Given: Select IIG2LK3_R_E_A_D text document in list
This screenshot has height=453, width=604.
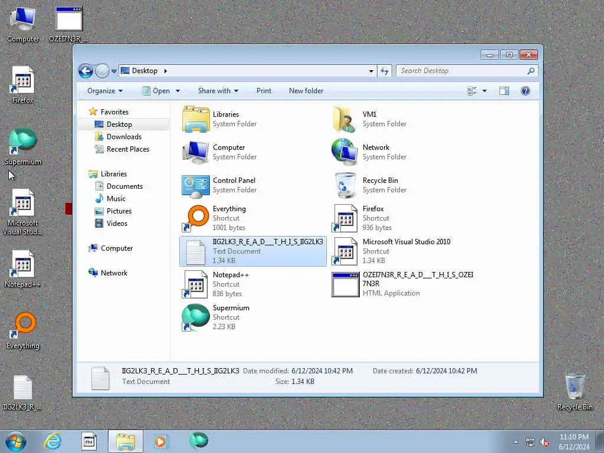Looking at the screenshot, I should (x=252, y=251).
